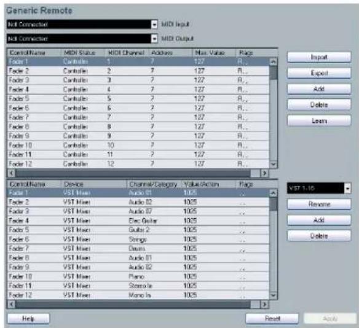
Task: Click the Rename button
Action: [319, 204]
